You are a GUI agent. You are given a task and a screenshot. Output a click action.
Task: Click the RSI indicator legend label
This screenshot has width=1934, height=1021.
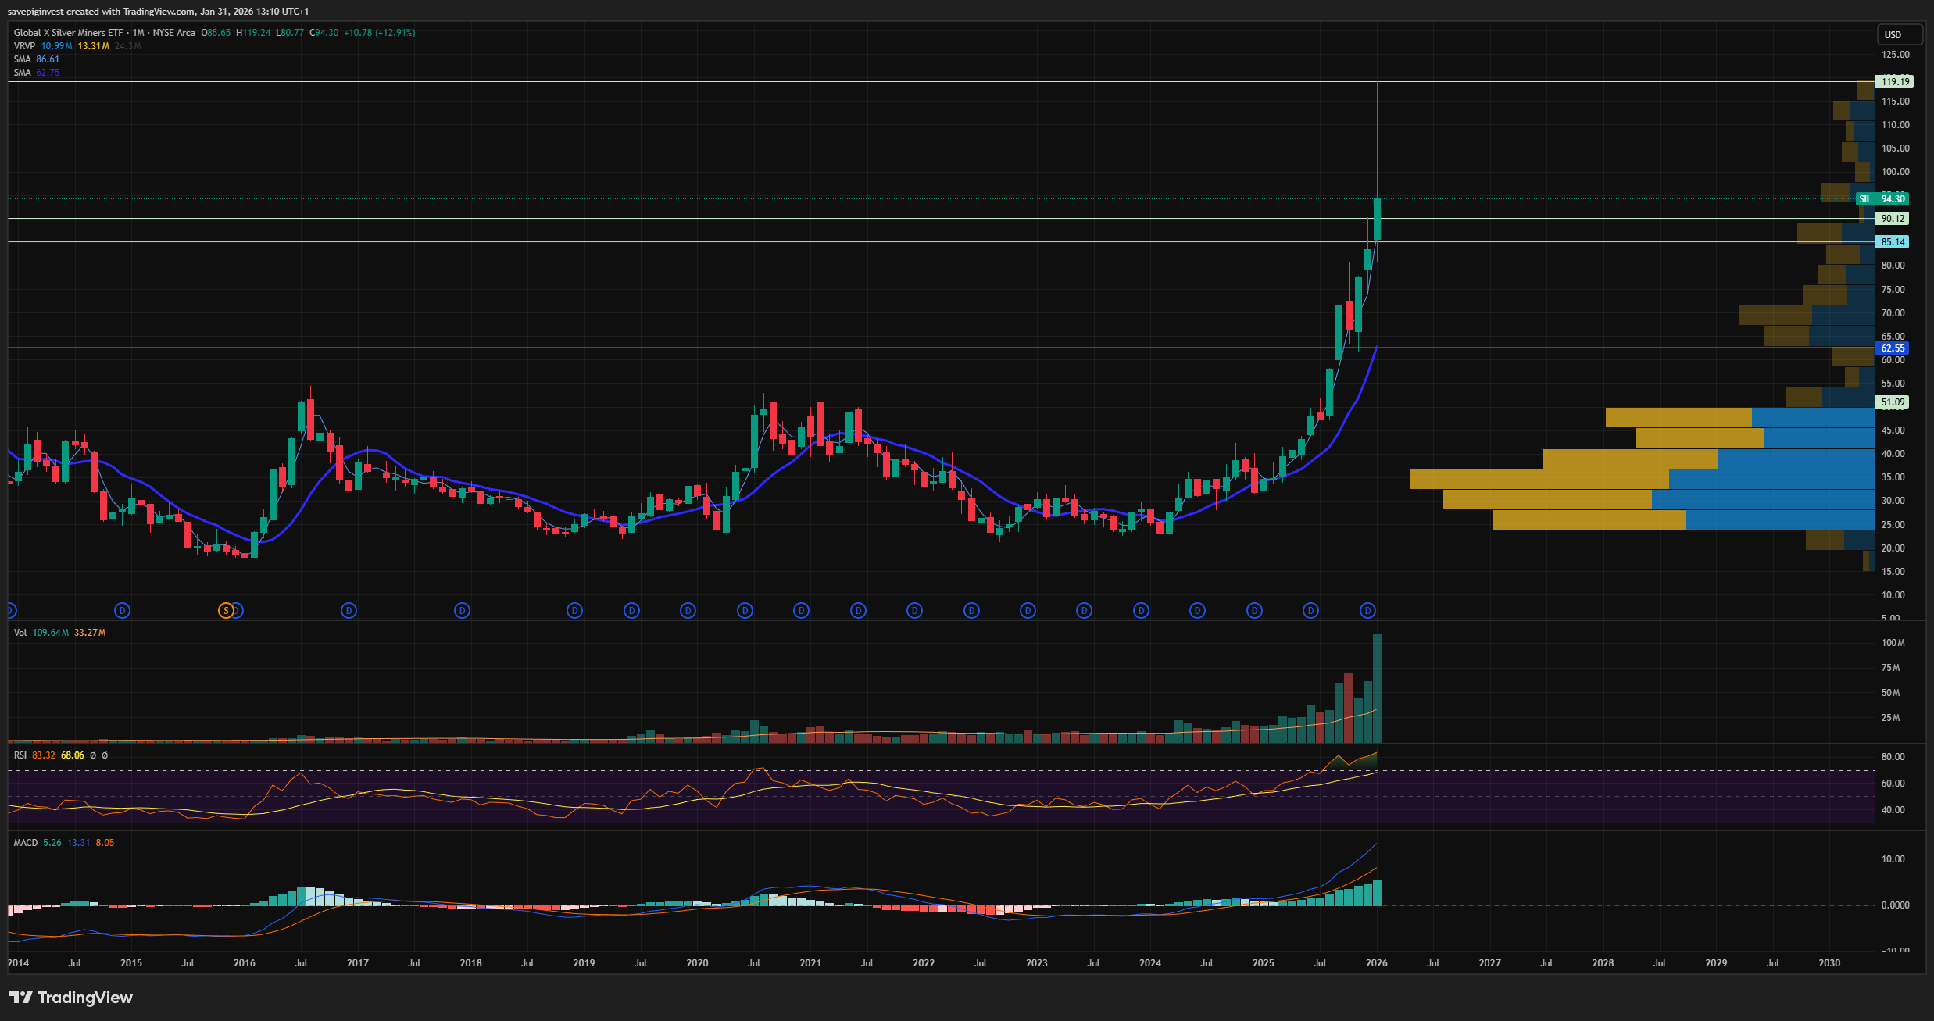pos(20,755)
